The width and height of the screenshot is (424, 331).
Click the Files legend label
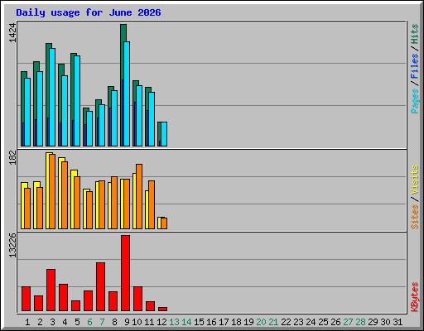(x=414, y=66)
